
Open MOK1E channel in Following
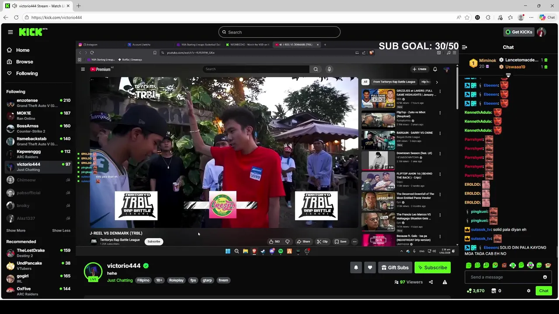click(x=38, y=116)
